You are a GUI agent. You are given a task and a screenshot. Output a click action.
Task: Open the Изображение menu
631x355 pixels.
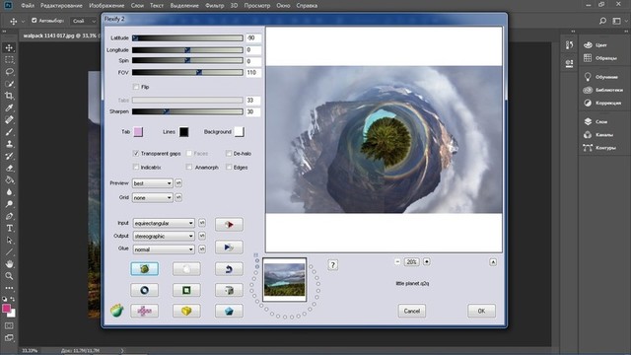pos(106,6)
